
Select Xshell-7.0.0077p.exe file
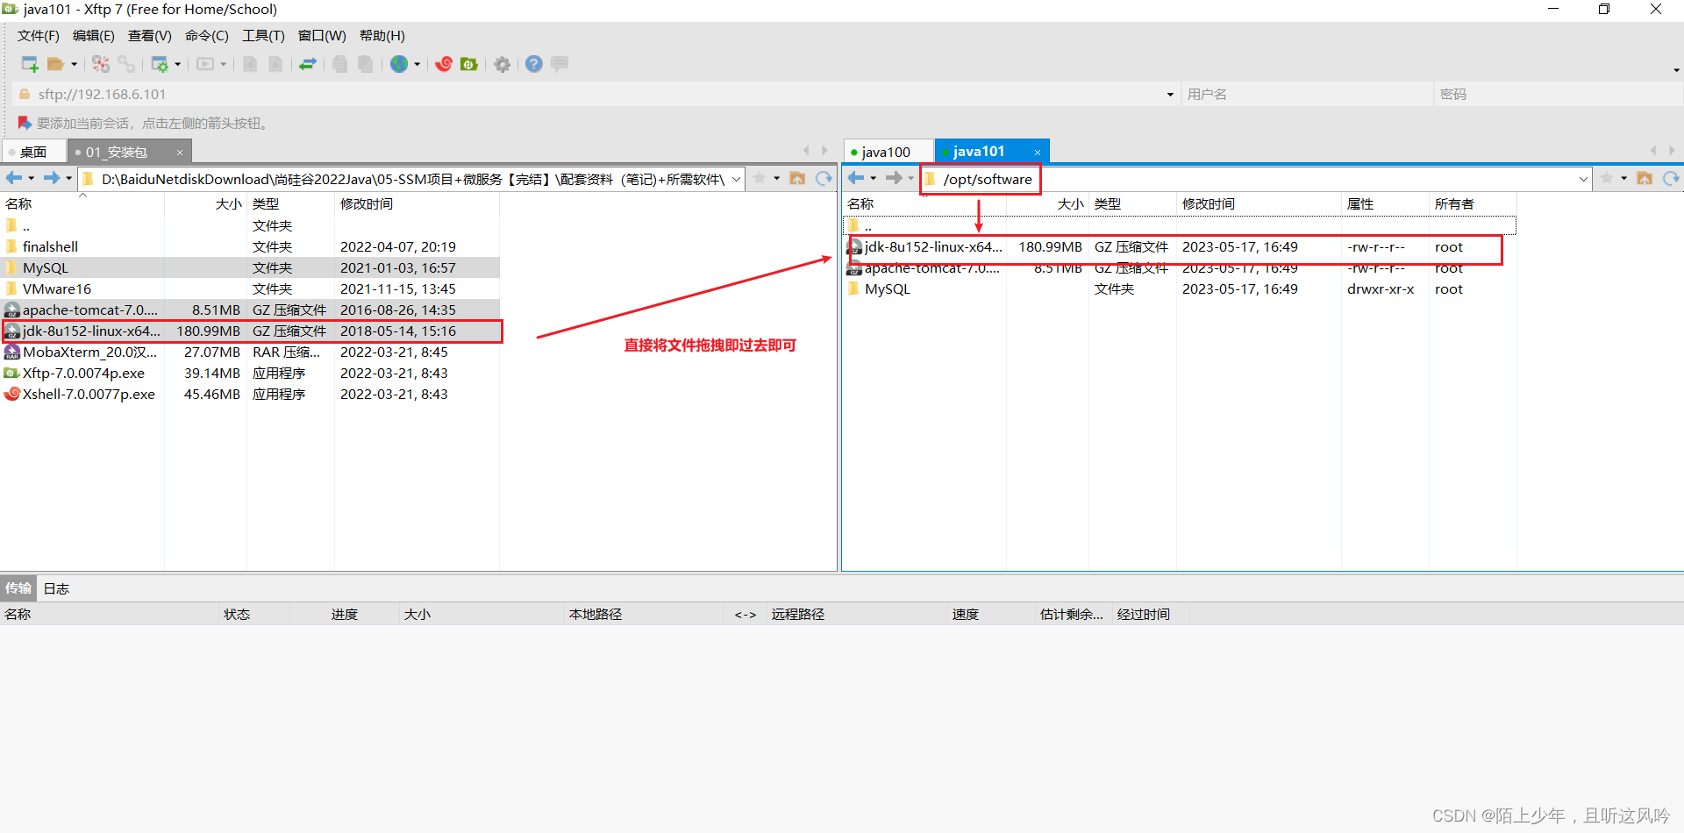250,394
